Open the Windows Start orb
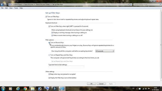The height and width of the screenshot is (91, 162). pos(3,89)
